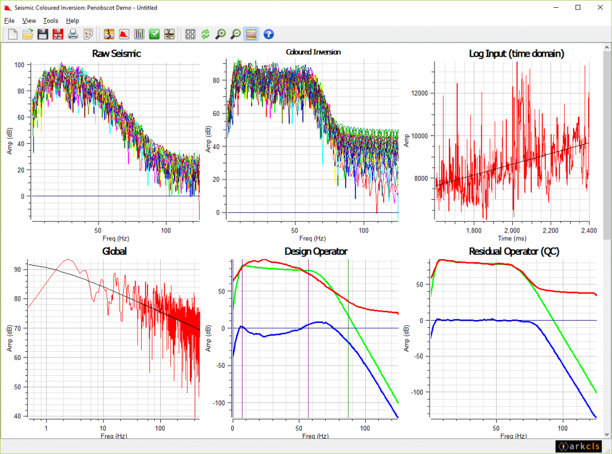
Task: Open an existing project file
Action: tap(27, 34)
